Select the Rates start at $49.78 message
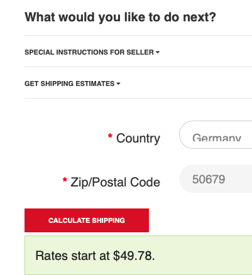The image size is (252, 275). [95, 256]
